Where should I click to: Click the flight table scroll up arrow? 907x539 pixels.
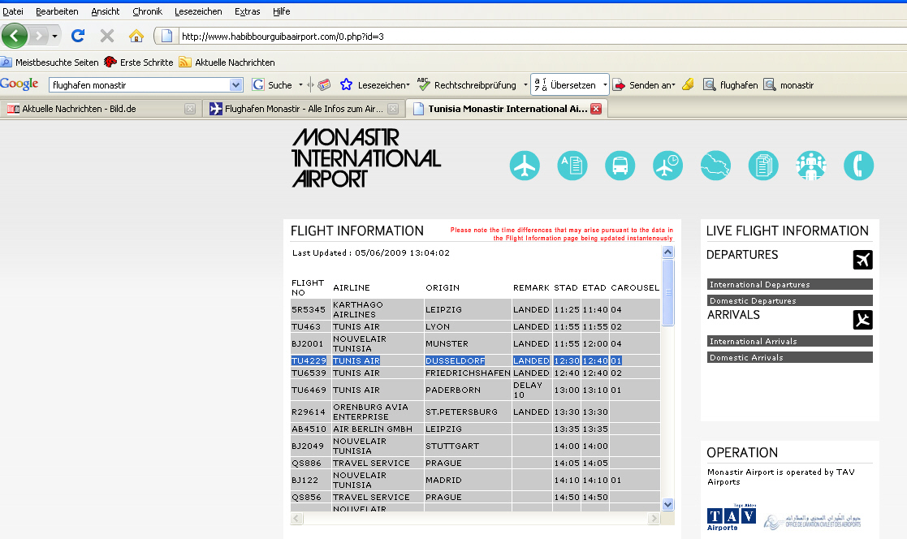[667, 252]
